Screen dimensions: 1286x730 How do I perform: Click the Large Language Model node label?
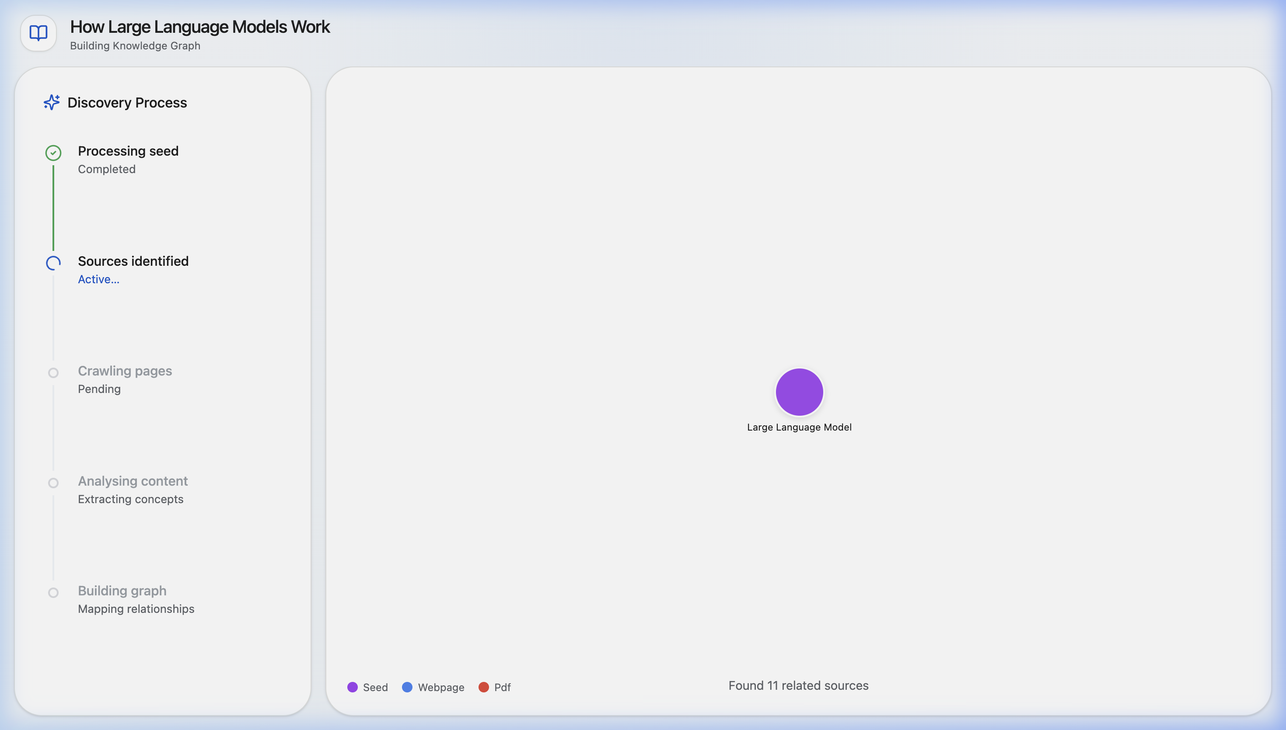[799, 427]
